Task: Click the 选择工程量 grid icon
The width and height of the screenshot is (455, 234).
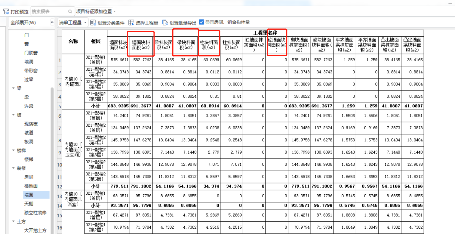Action: (131, 22)
